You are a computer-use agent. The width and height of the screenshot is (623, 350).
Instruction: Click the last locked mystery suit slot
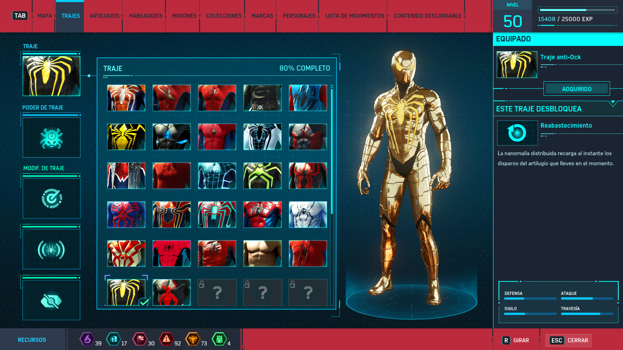pos(308,292)
